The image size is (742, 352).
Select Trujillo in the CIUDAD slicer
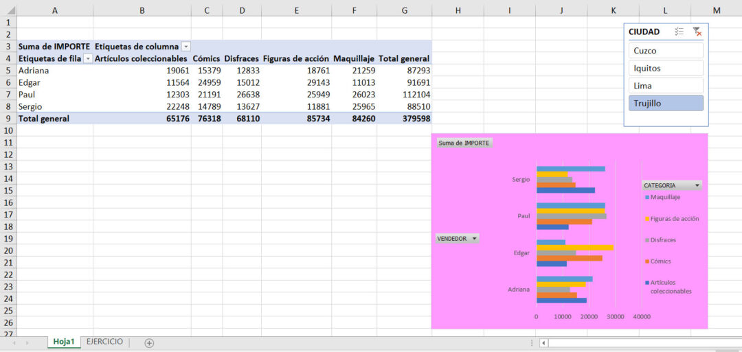click(x=666, y=103)
